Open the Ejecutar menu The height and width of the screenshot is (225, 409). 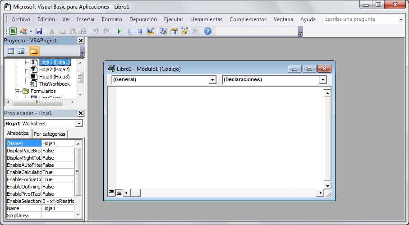pos(174,19)
